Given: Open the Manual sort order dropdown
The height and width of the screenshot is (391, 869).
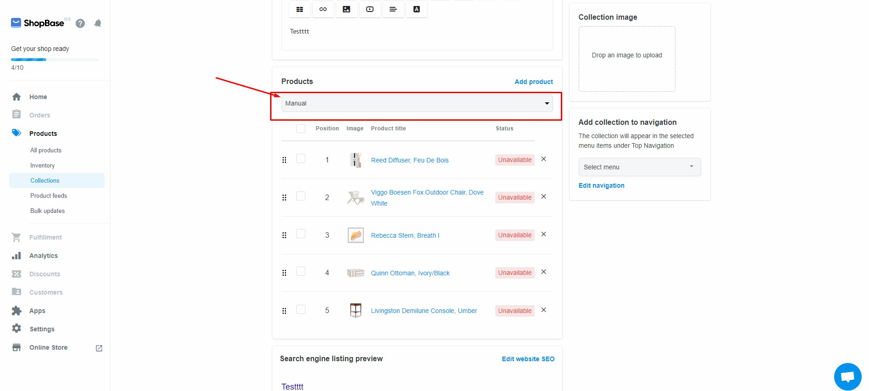Looking at the screenshot, I should click(416, 103).
